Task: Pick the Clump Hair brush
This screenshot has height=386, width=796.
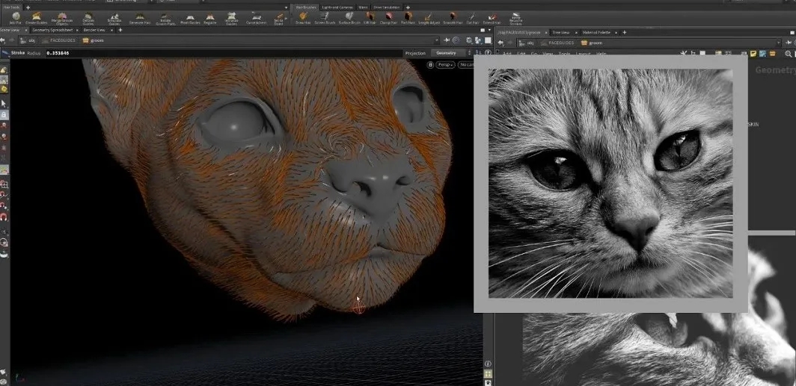Action: 388,17
